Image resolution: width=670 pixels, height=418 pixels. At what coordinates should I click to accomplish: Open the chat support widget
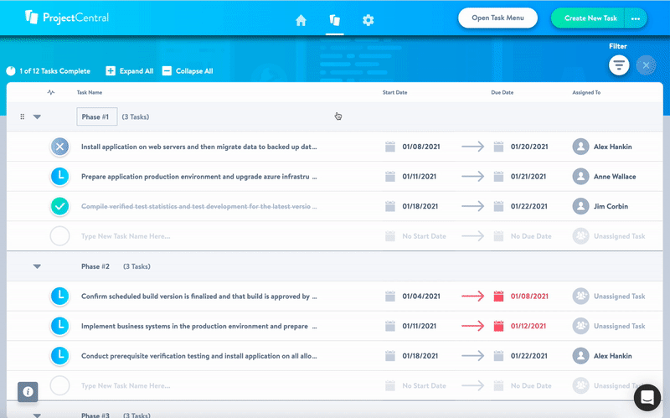pyautogui.click(x=647, y=397)
